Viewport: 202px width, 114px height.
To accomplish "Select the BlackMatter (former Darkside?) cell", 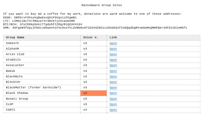I will [42, 88].
